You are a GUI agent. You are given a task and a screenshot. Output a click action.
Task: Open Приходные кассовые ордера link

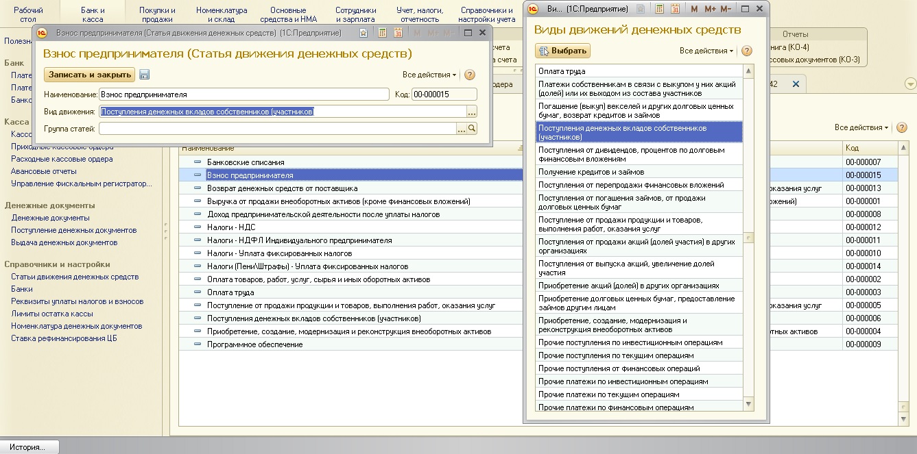pyautogui.click(x=62, y=147)
